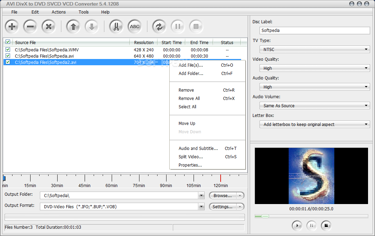Click the Status column header
The height and width of the screenshot is (236, 375).
click(x=227, y=42)
